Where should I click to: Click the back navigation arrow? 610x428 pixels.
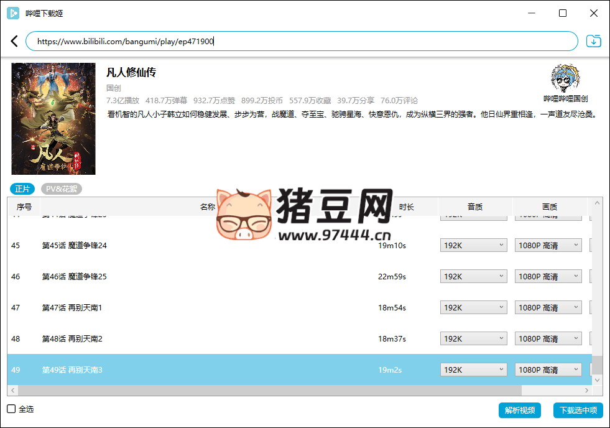pyautogui.click(x=12, y=40)
